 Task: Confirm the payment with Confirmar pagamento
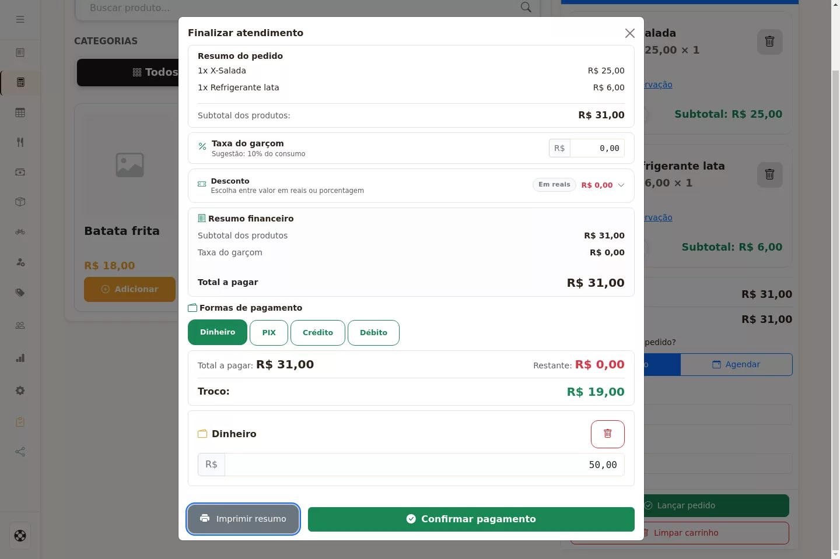click(471, 519)
